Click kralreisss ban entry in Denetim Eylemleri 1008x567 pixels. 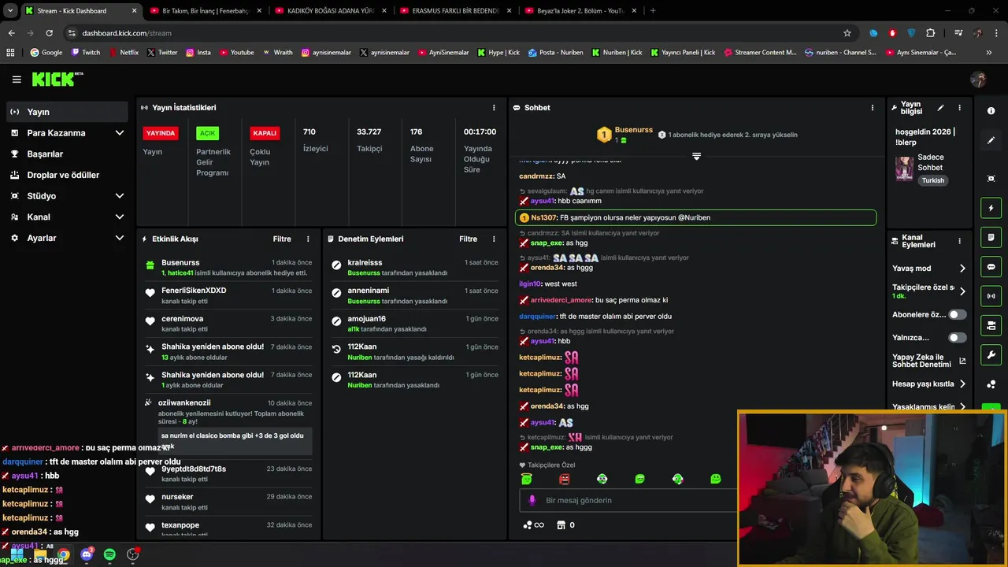pos(415,267)
